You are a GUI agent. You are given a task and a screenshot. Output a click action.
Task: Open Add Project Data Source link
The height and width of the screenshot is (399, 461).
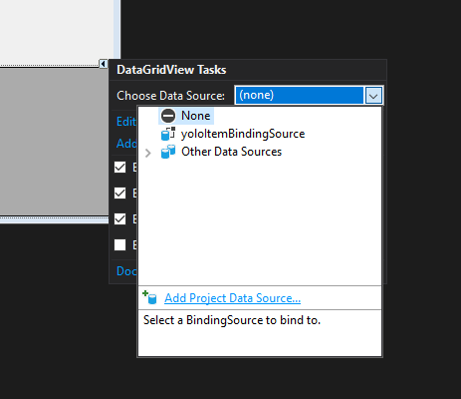[x=232, y=298]
